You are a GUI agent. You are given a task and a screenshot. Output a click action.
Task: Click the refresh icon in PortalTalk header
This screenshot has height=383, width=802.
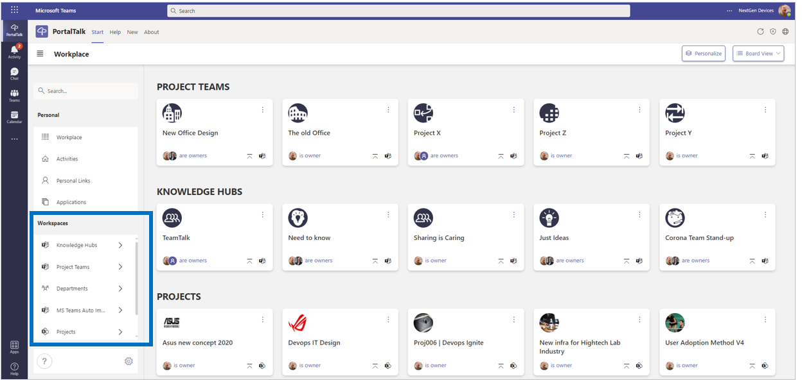pyautogui.click(x=761, y=31)
